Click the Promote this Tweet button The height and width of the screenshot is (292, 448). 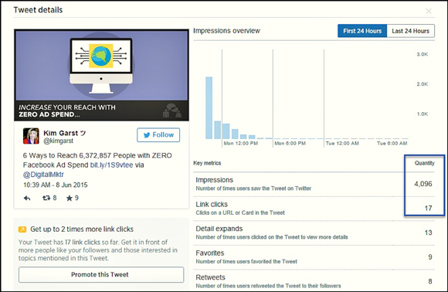(x=101, y=274)
